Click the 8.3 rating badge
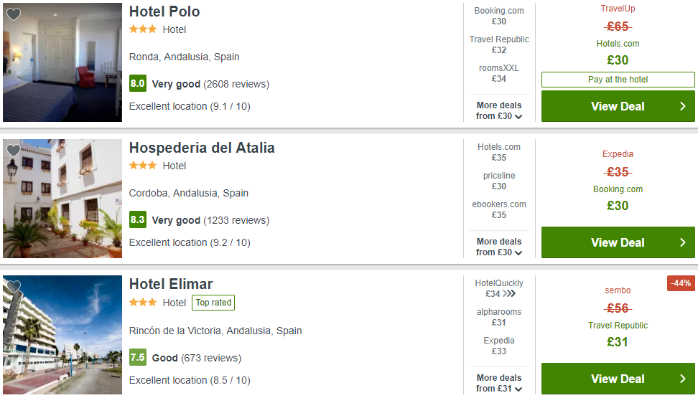698x398 pixels. (138, 219)
